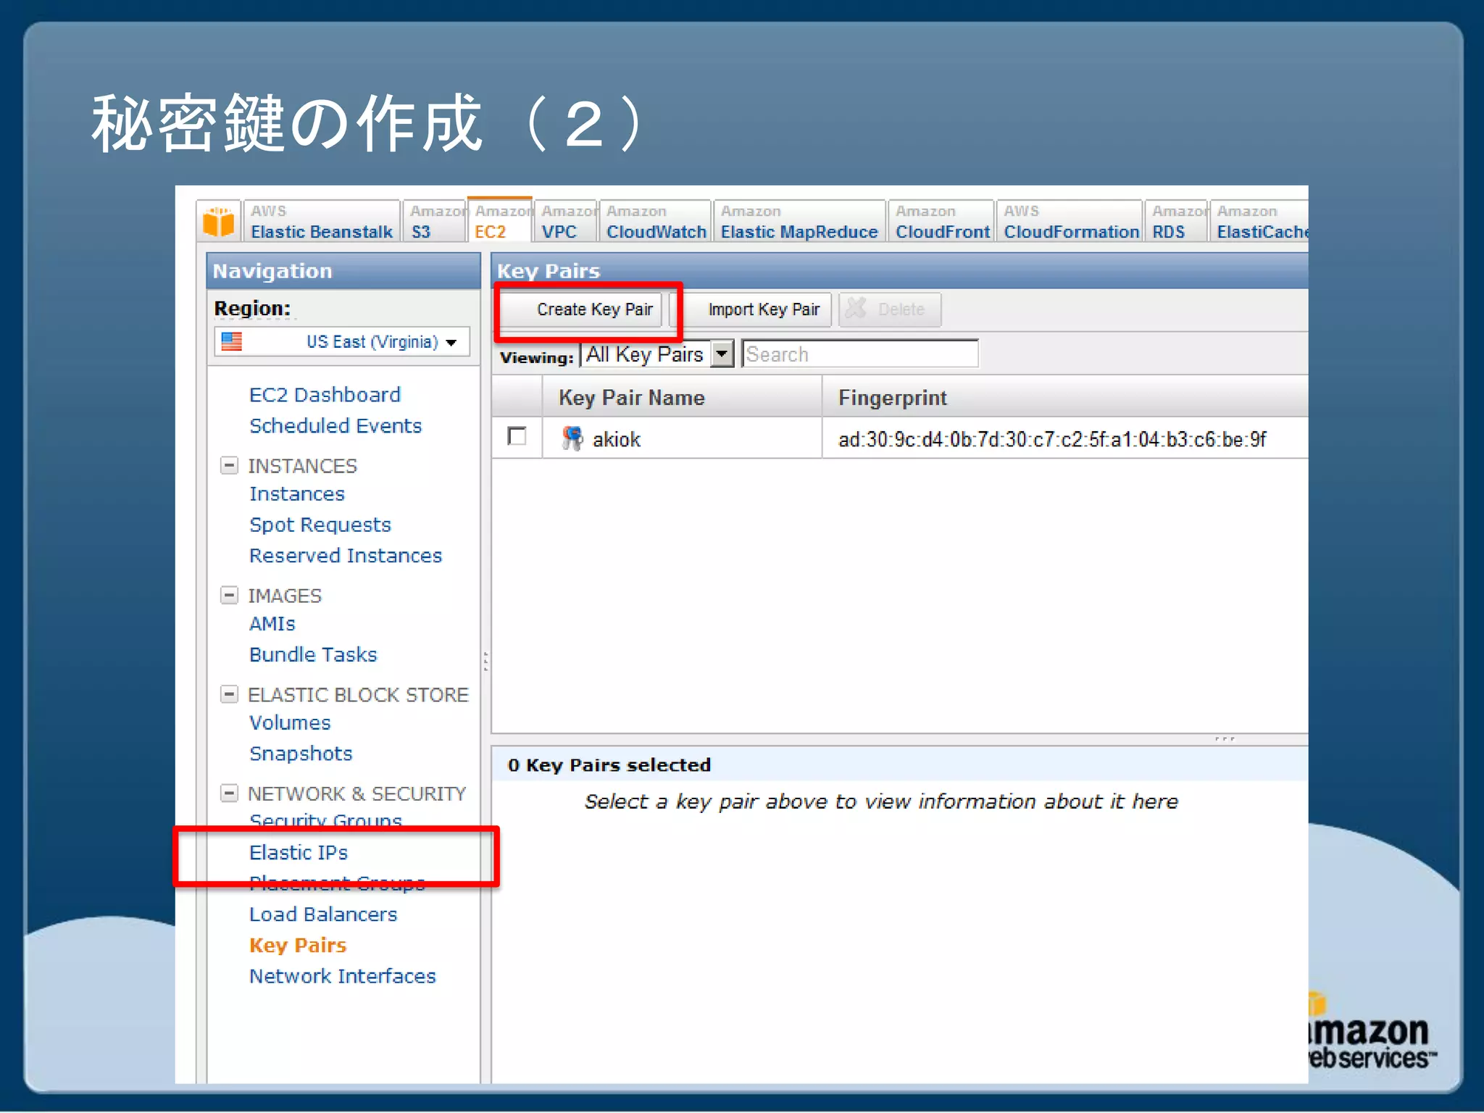Image resolution: width=1484 pixels, height=1113 pixels.
Task: Click the key icon next to akiok
Action: tap(572, 438)
